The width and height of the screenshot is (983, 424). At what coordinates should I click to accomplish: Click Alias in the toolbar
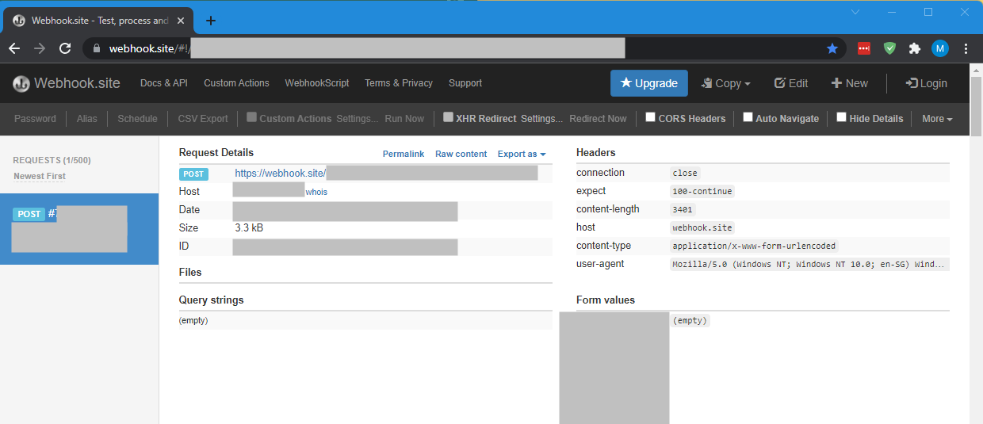click(x=87, y=119)
